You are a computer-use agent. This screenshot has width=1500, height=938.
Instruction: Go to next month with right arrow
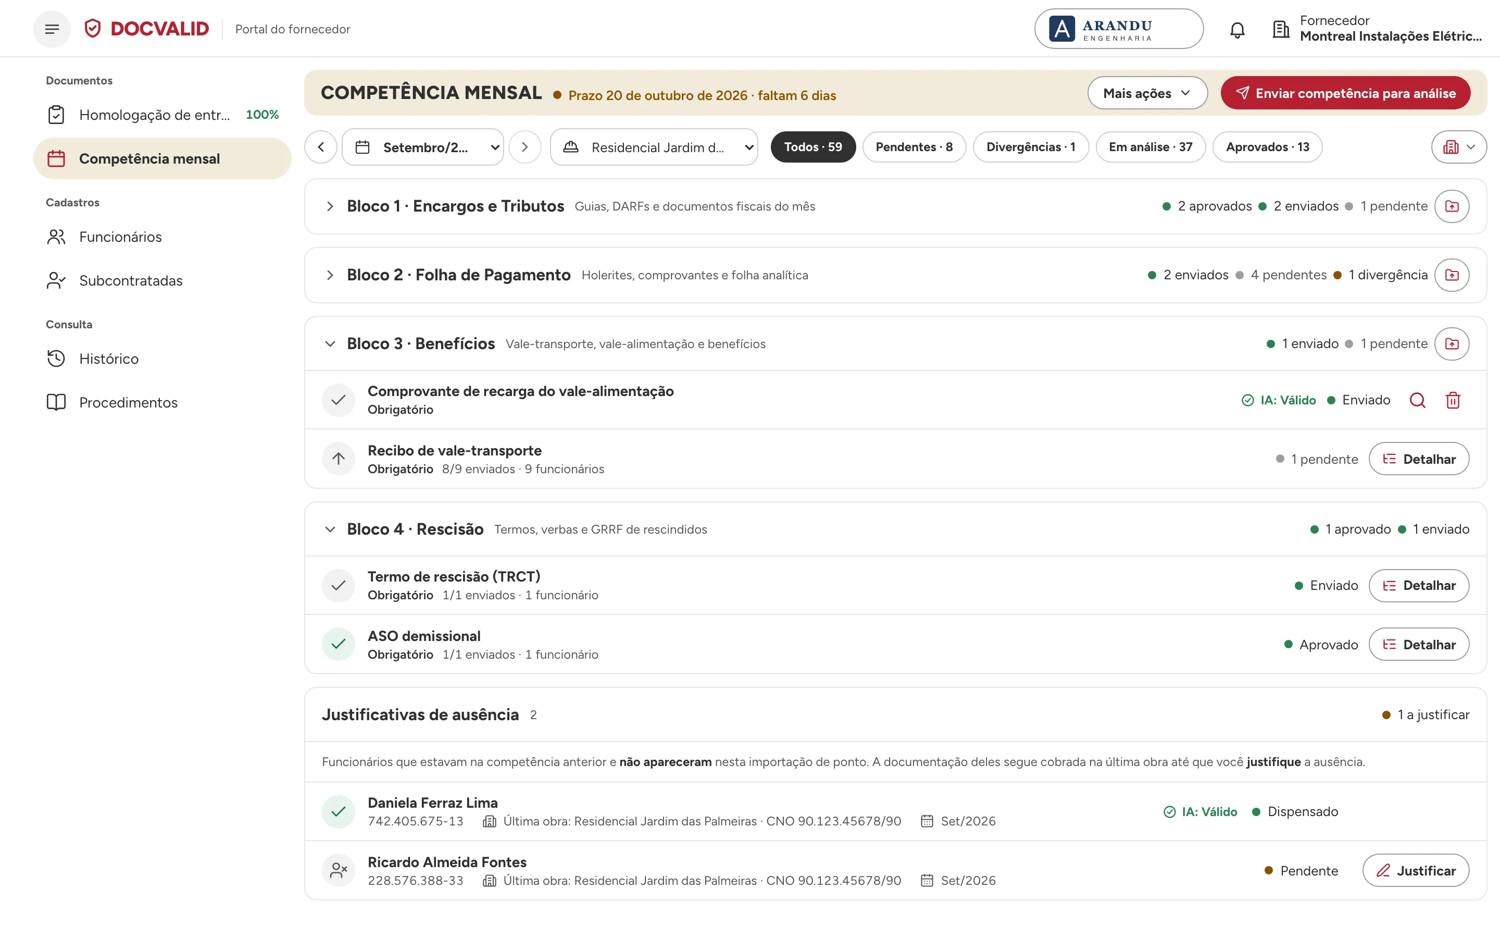point(525,147)
